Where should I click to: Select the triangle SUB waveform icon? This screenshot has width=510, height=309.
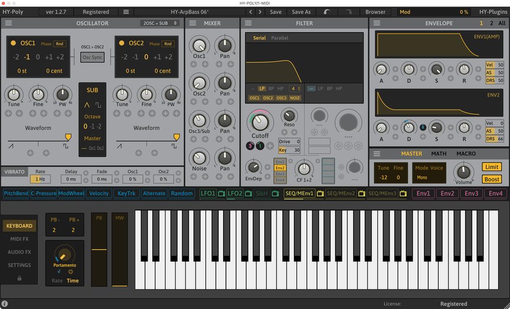click(x=87, y=104)
